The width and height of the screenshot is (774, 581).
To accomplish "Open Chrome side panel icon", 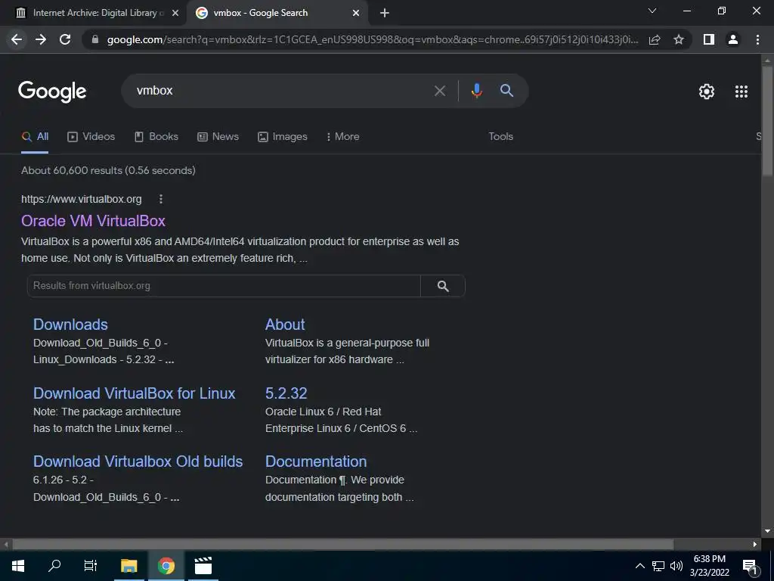I will click(x=709, y=39).
